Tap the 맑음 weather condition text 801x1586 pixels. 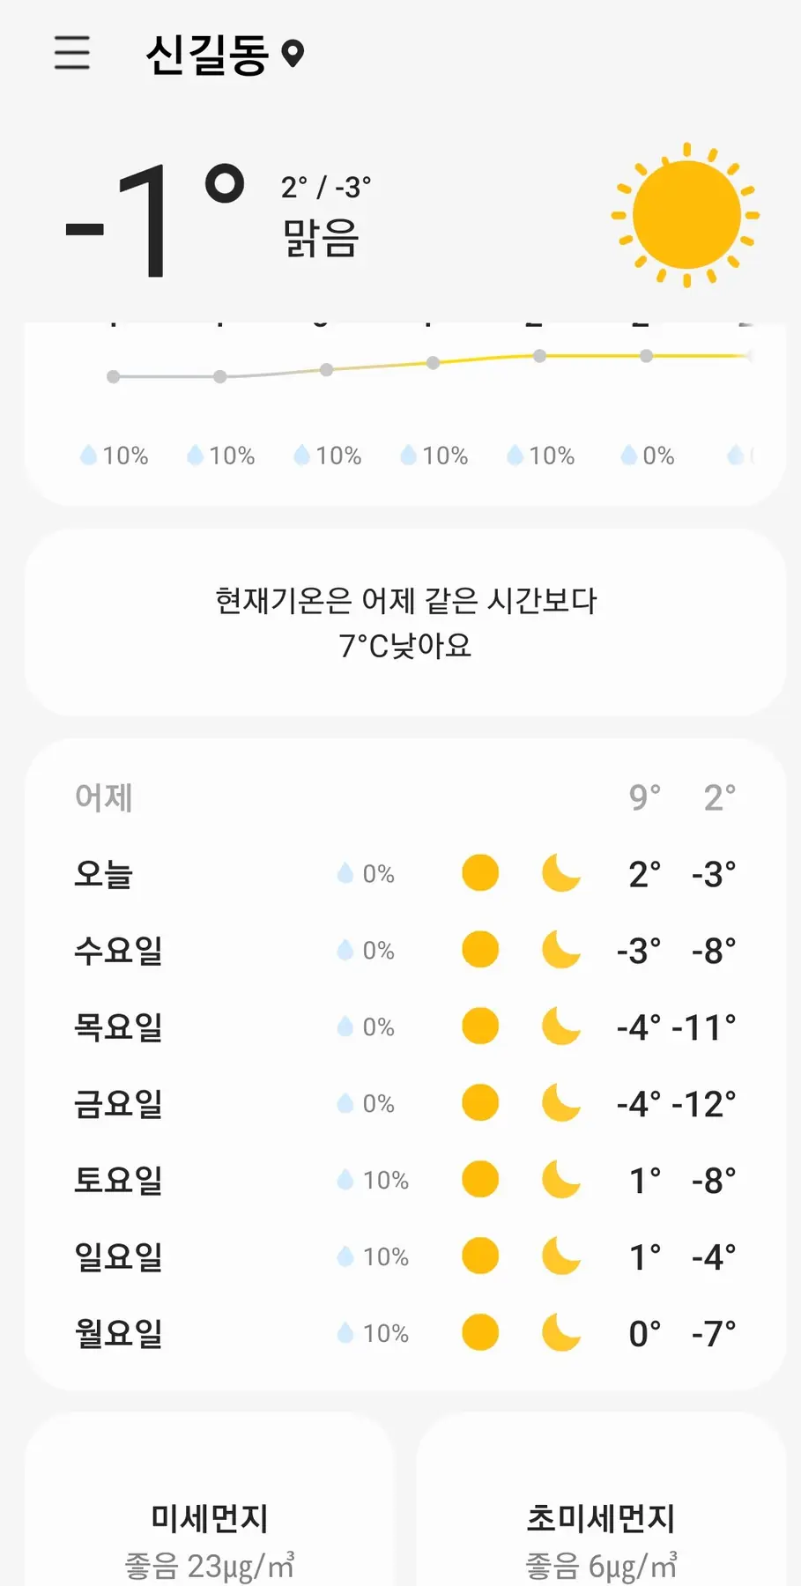[x=321, y=238]
